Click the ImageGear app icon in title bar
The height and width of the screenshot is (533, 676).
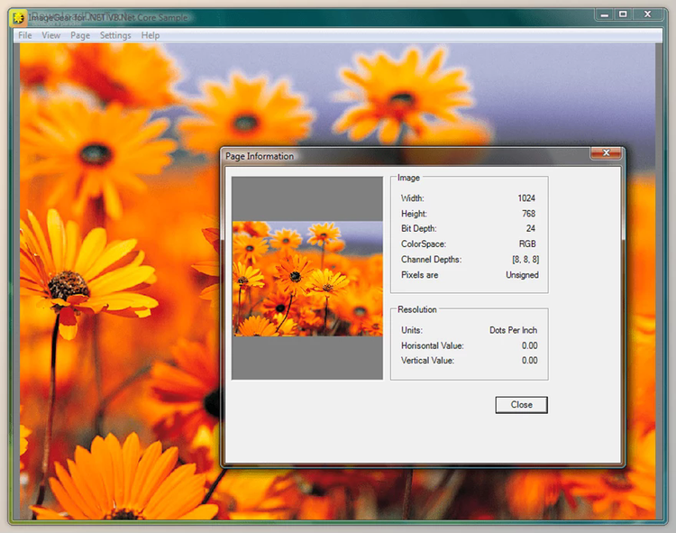point(18,18)
